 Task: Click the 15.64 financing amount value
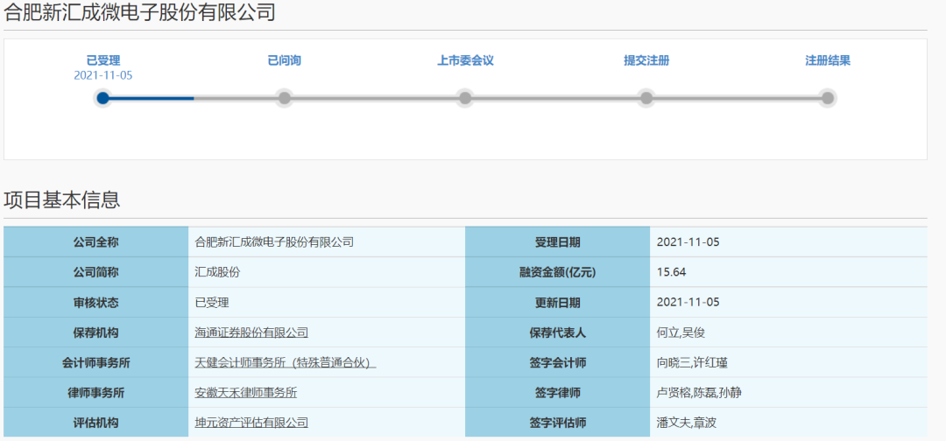click(671, 272)
